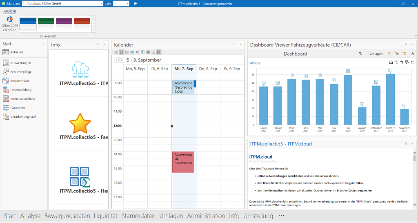Close the Dashboard Viewer Fahrzeugverkäufe panel
The width and height of the screenshot is (418, 223).
(x=412, y=45)
